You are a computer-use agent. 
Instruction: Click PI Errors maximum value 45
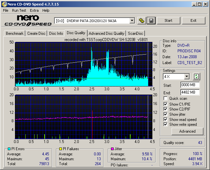[47, 159]
